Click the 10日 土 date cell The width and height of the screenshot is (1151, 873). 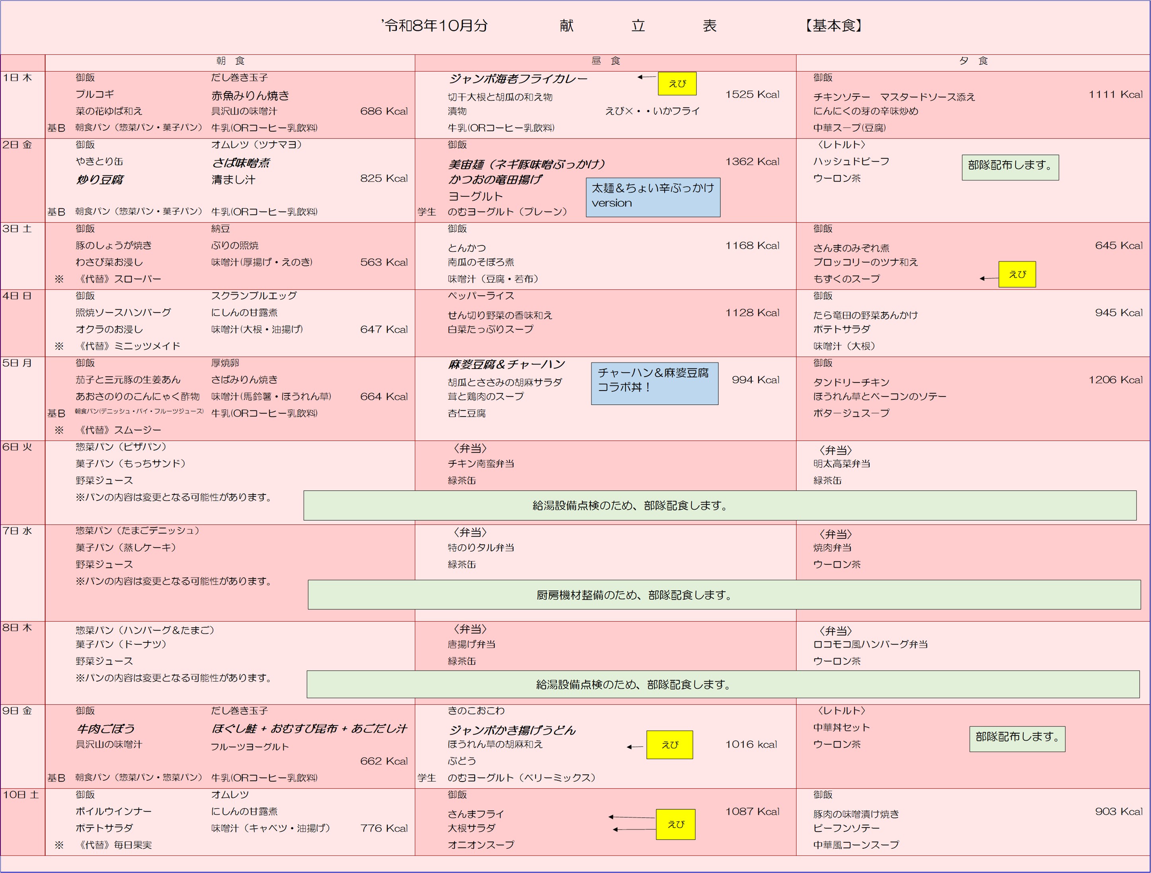point(23,822)
